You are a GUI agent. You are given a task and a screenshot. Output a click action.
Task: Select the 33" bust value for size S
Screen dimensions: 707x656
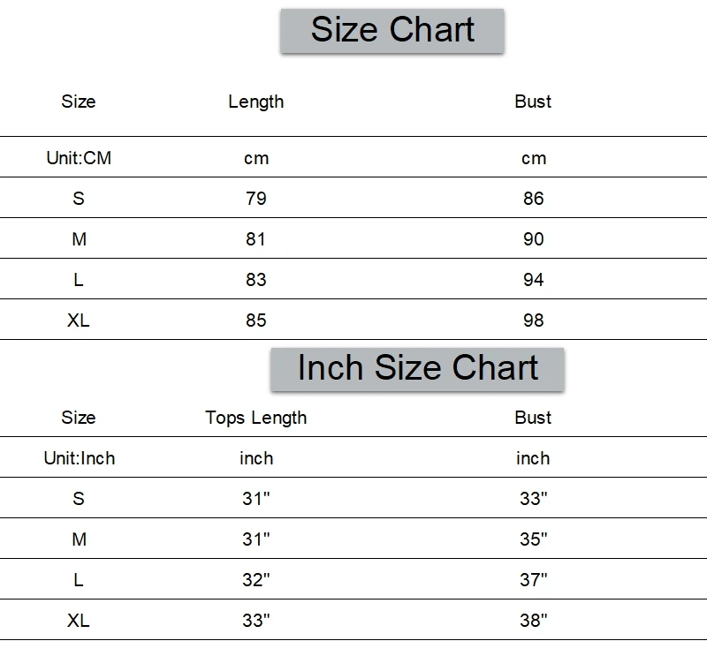click(533, 499)
